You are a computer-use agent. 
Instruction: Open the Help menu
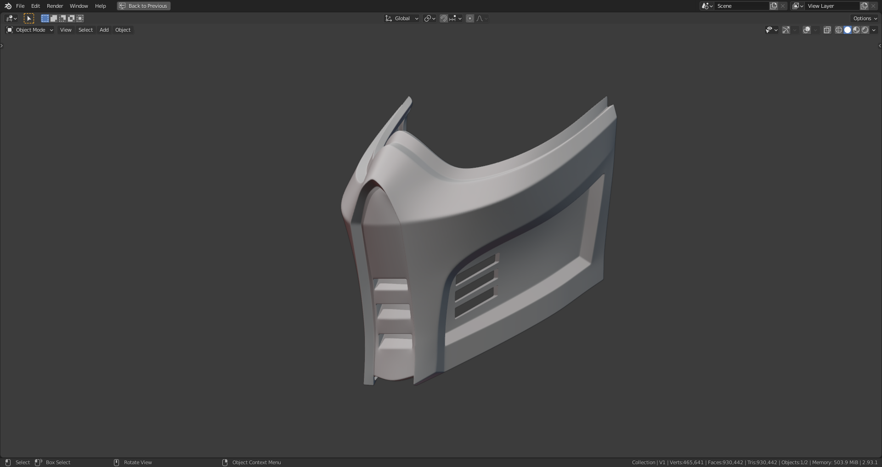pyautogui.click(x=100, y=6)
